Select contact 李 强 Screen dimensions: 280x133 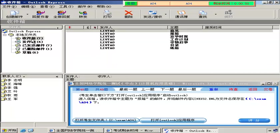10,87
